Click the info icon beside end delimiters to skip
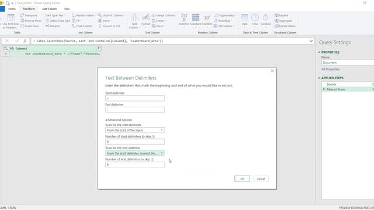Viewport: 374px width, 210px height. [x=153, y=159]
